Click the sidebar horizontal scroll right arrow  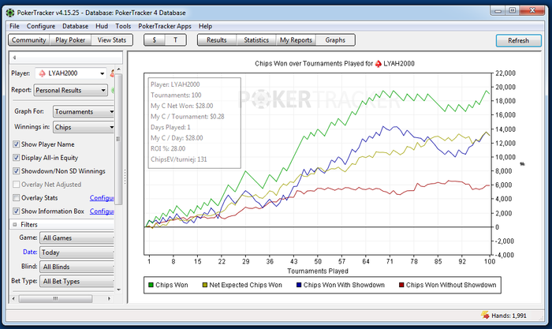(x=110, y=299)
